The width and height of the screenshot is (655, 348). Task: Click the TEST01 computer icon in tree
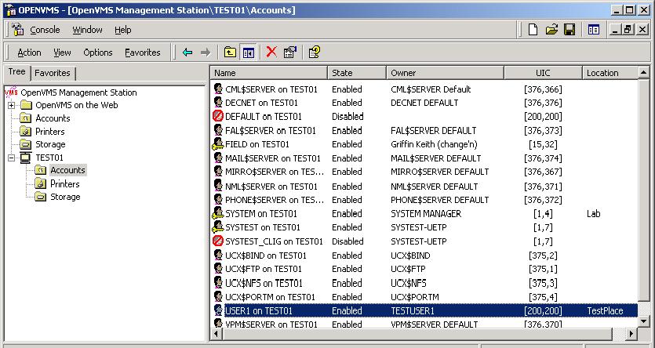[26, 158]
